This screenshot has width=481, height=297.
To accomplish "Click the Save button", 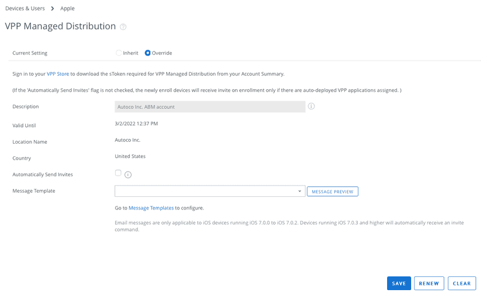I will click(x=399, y=283).
